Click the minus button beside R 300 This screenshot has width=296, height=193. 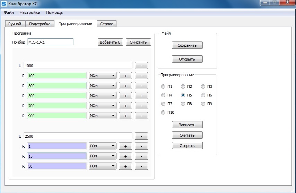click(141, 86)
